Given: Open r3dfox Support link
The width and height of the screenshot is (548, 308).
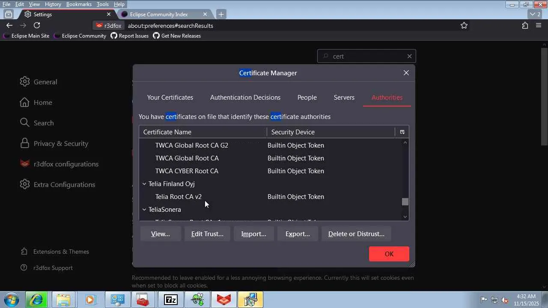Looking at the screenshot, I should pyautogui.click(x=47, y=268).
